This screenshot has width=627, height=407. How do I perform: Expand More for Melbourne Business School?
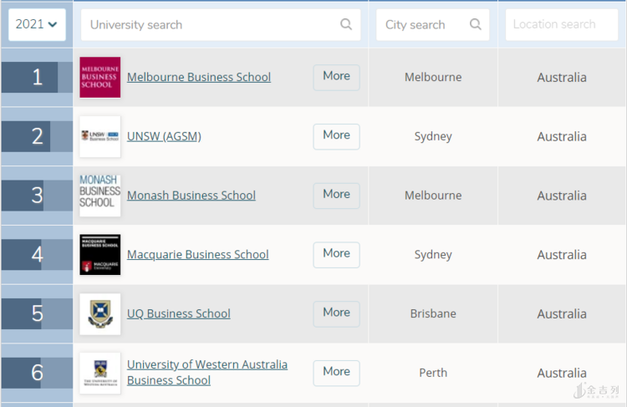coord(336,77)
